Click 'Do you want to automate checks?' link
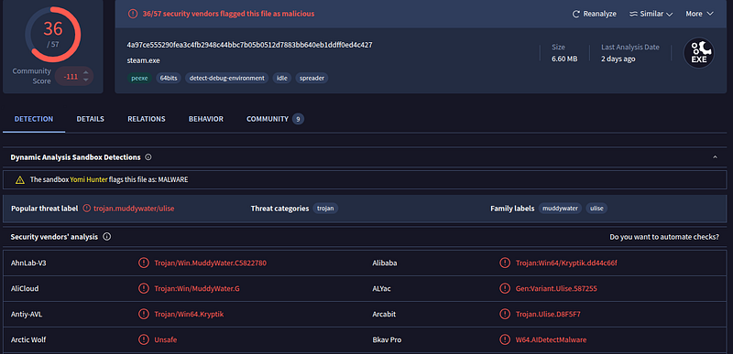Image resolution: width=733 pixels, height=354 pixels. (x=664, y=237)
